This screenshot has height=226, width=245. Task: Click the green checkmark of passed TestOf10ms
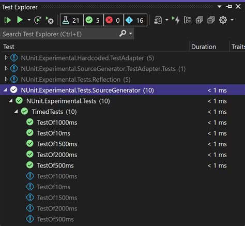tap(30, 133)
